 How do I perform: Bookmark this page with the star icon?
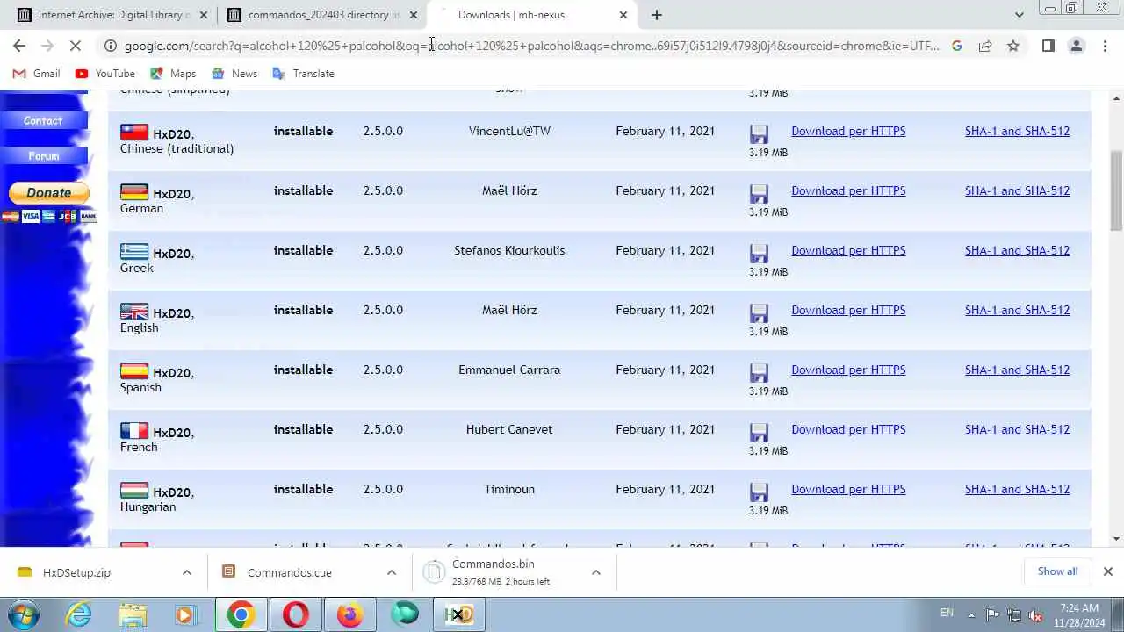tap(1013, 46)
